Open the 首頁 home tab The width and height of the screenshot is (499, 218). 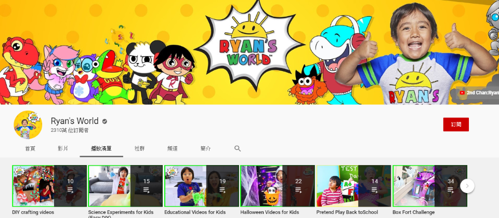pyautogui.click(x=30, y=148)
